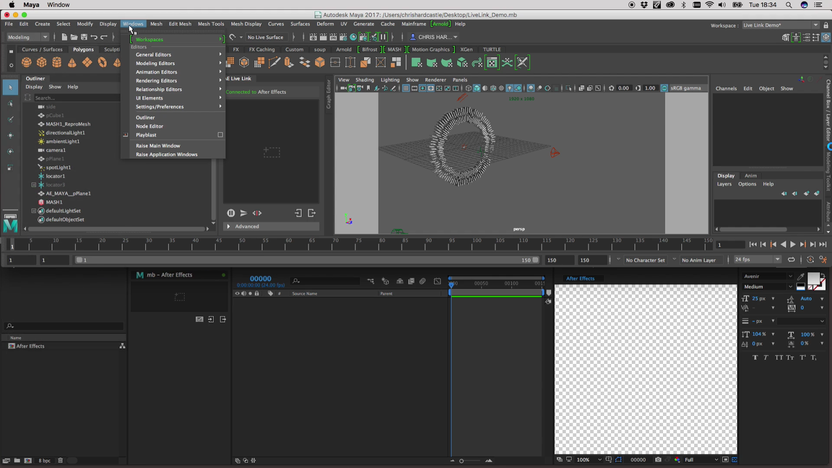The image size is (832, 468).
Task: Click After Effects snapshot camera icon
Action: click(658, 460)
